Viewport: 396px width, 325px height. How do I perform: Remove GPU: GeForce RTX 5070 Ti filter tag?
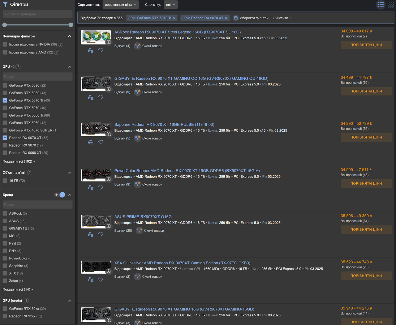tap(174, 18)
